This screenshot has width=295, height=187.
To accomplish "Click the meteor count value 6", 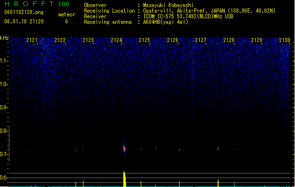I will pyautogui.click(x=67, y=22).
